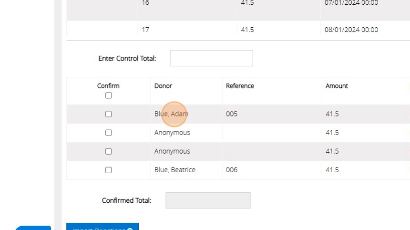This screenshot has height=230, width=410.
Task: Check Confirm box for Blue, Beatrice
Action: [x=108, y=170]
